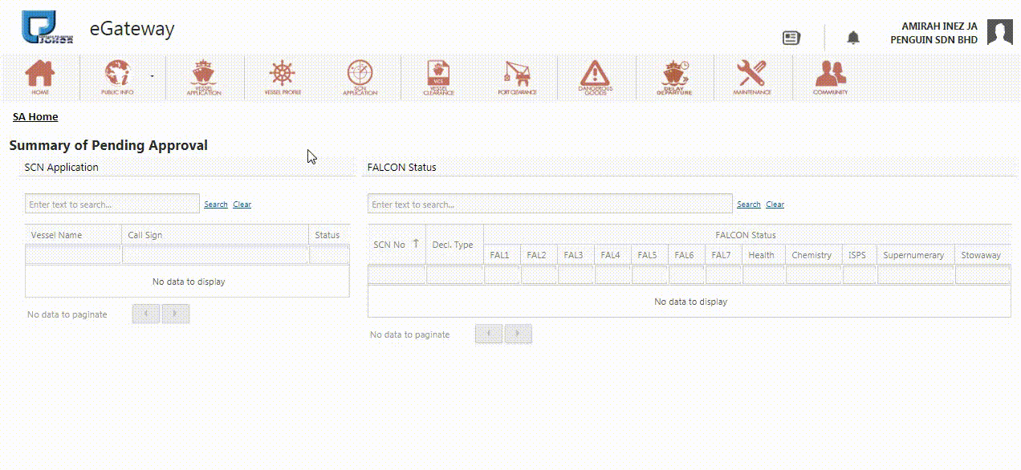
Task: Select the Vessel Clearance icon
Action: 438,77
